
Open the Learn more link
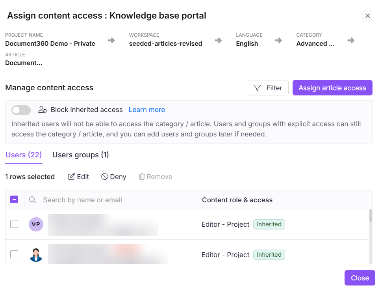pyautogui.click(x=146, y=110)
